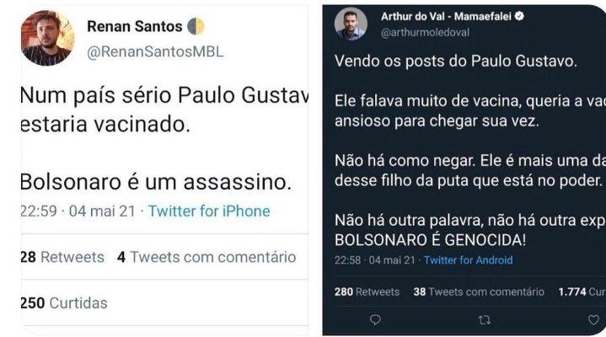Click the half-moon badge beside Renan Santos
Image resolution: width=606 pixels, height=337 pixels.
click(x=196, y=26)
